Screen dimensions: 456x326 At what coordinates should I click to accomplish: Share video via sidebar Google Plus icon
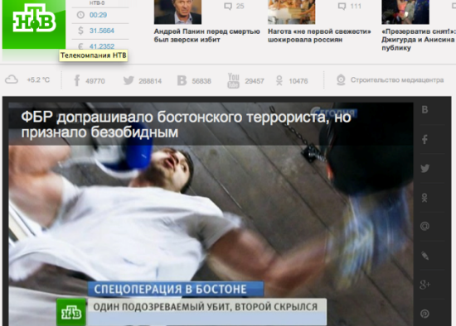pyautogui.click(x=424, y=285)
